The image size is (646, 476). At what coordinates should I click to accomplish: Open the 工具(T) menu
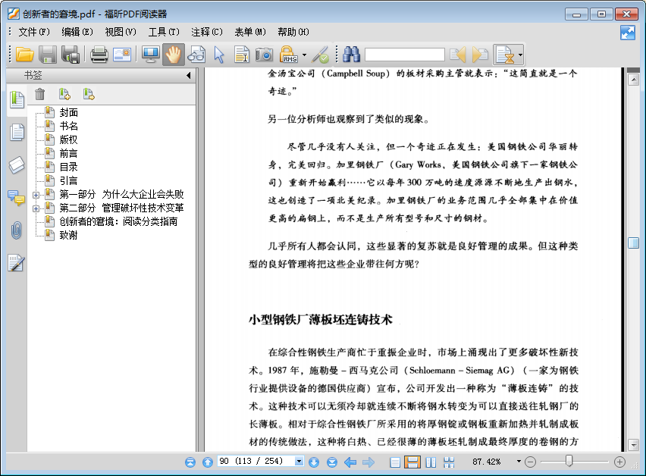click(164, 32)
